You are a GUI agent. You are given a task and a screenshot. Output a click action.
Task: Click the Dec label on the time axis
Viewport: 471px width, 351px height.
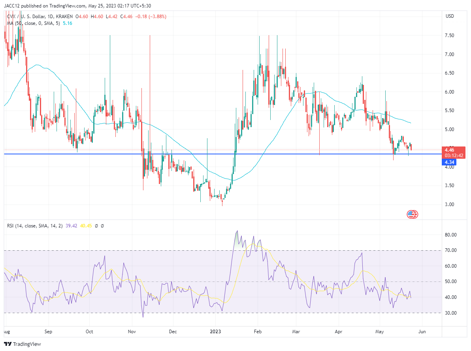(173, 332)
